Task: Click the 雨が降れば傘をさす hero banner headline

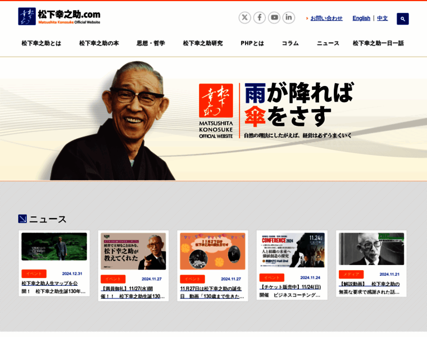Action: click(x=299, y=104)
